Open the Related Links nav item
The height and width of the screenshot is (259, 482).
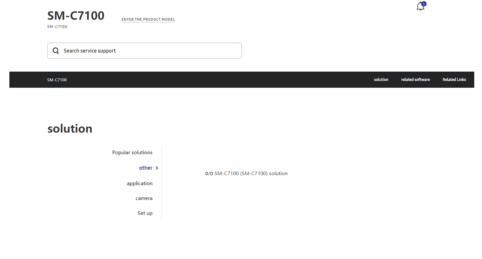454,80
